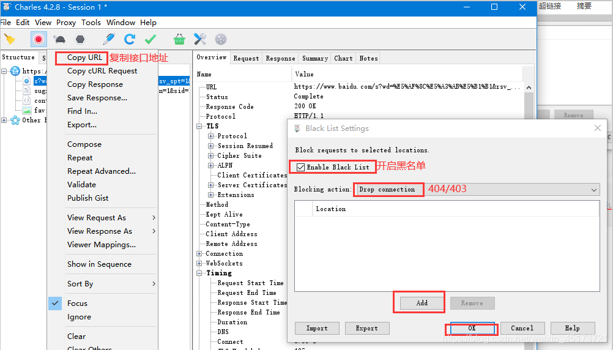Collapse the https host tree node

pos(4,71)
